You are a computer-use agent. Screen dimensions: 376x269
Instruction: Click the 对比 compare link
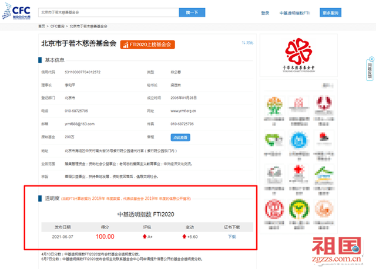pyautogui.click(x=247, y=43)
